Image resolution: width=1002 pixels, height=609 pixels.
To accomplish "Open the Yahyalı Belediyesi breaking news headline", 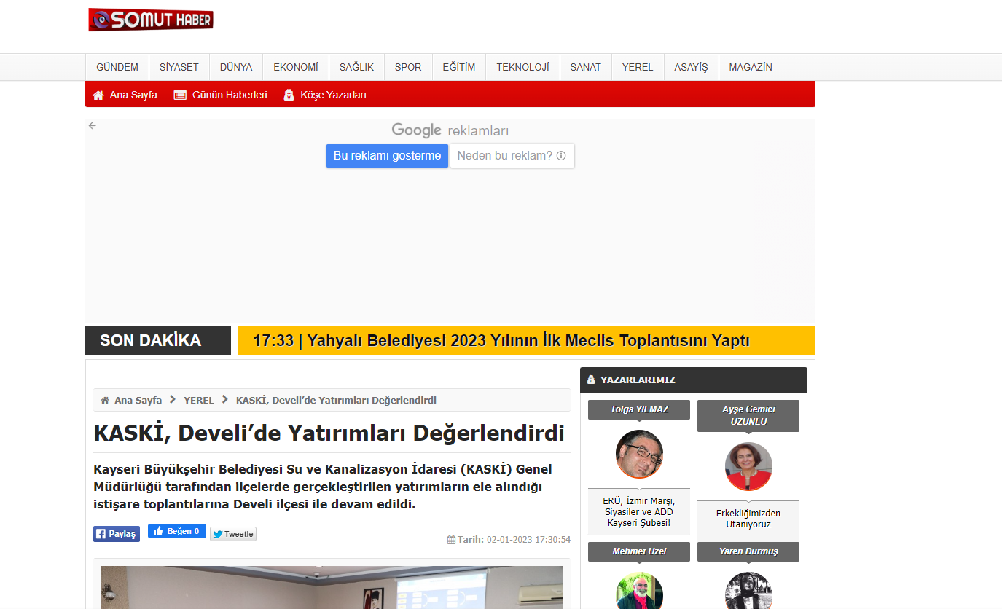I will coord(501,341).
